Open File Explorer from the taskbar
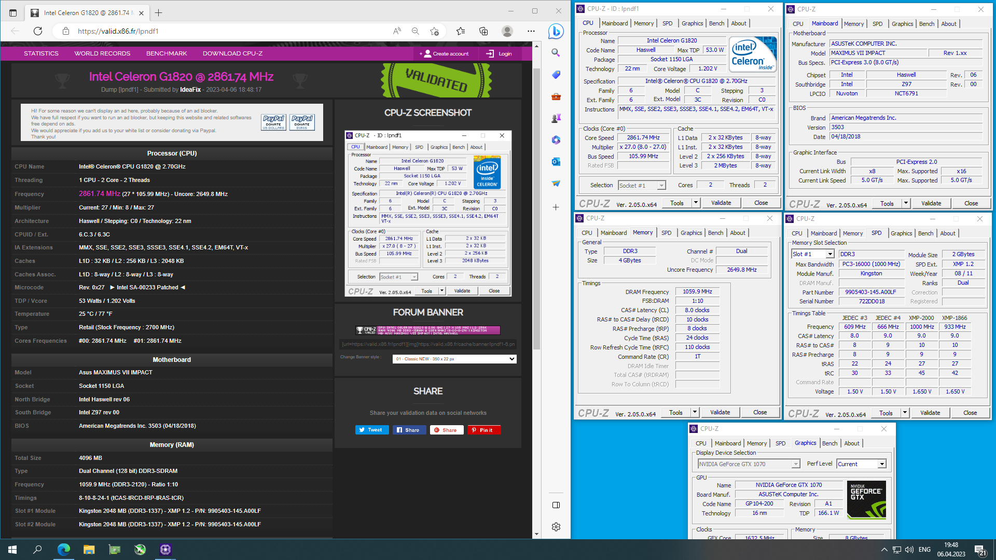The width and height of the screenshot is (996, 560). pyautogui.click(x=89, y=550)
